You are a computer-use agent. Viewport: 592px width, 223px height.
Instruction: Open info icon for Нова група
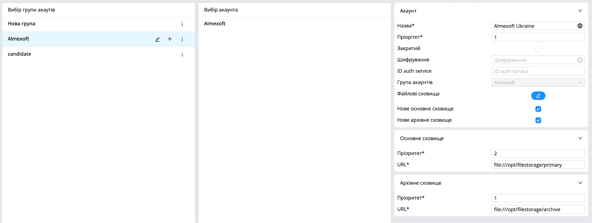tap(182, 24)
